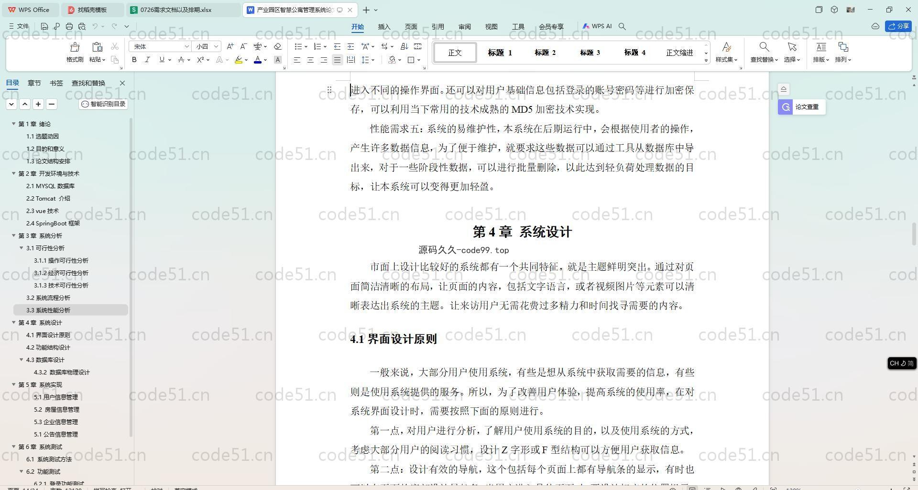Align text right in the ribbon

point(324,60)
